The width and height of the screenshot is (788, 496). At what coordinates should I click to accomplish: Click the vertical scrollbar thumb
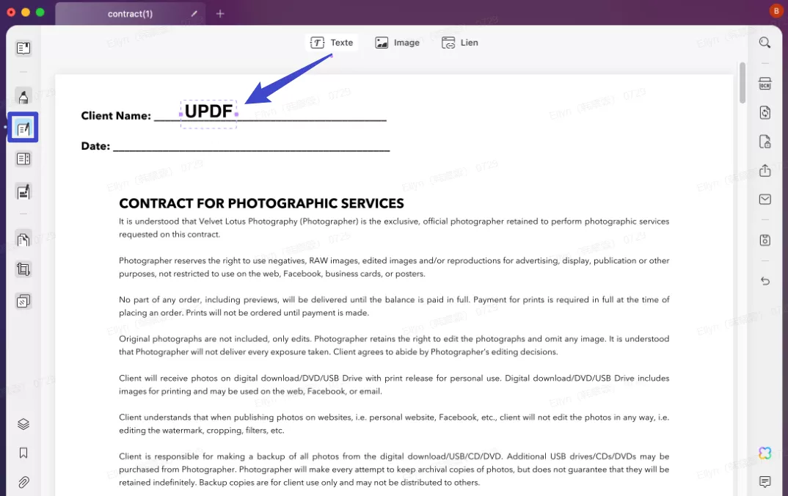click(743, 83)
